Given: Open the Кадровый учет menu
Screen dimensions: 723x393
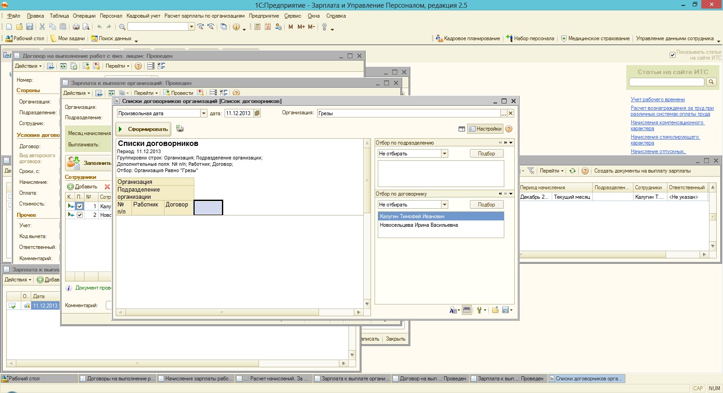Looking at the screenshot, I should [x=143, y=16].
